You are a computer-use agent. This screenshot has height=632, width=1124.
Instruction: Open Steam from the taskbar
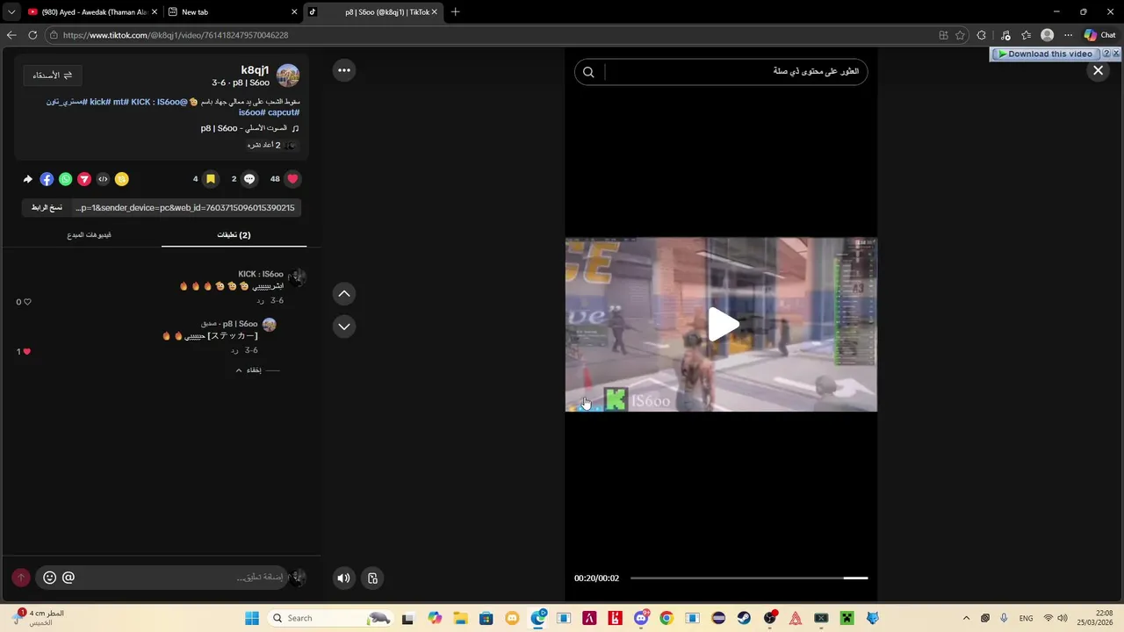click(745, 618)
